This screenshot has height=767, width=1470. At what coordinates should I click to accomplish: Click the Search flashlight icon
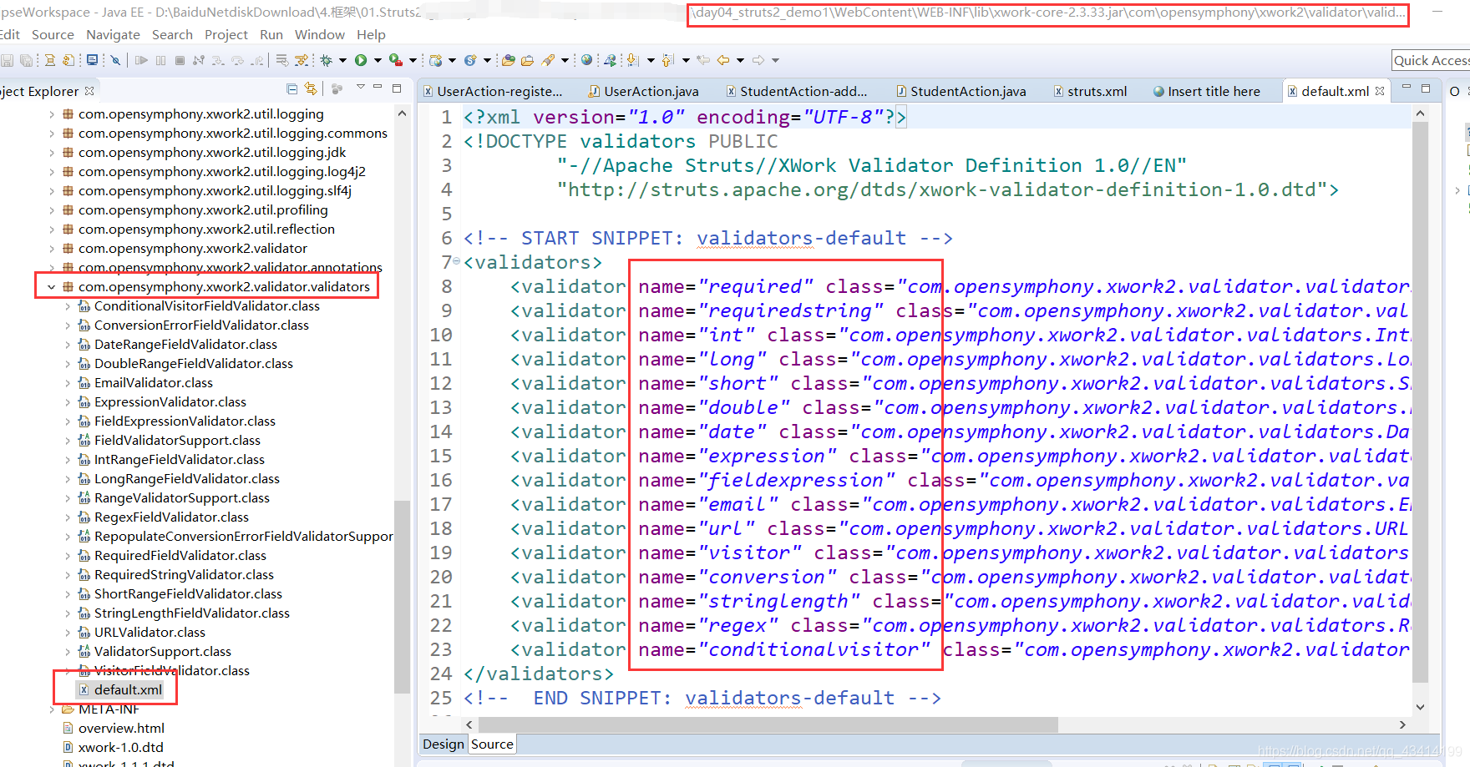[548, 60]
